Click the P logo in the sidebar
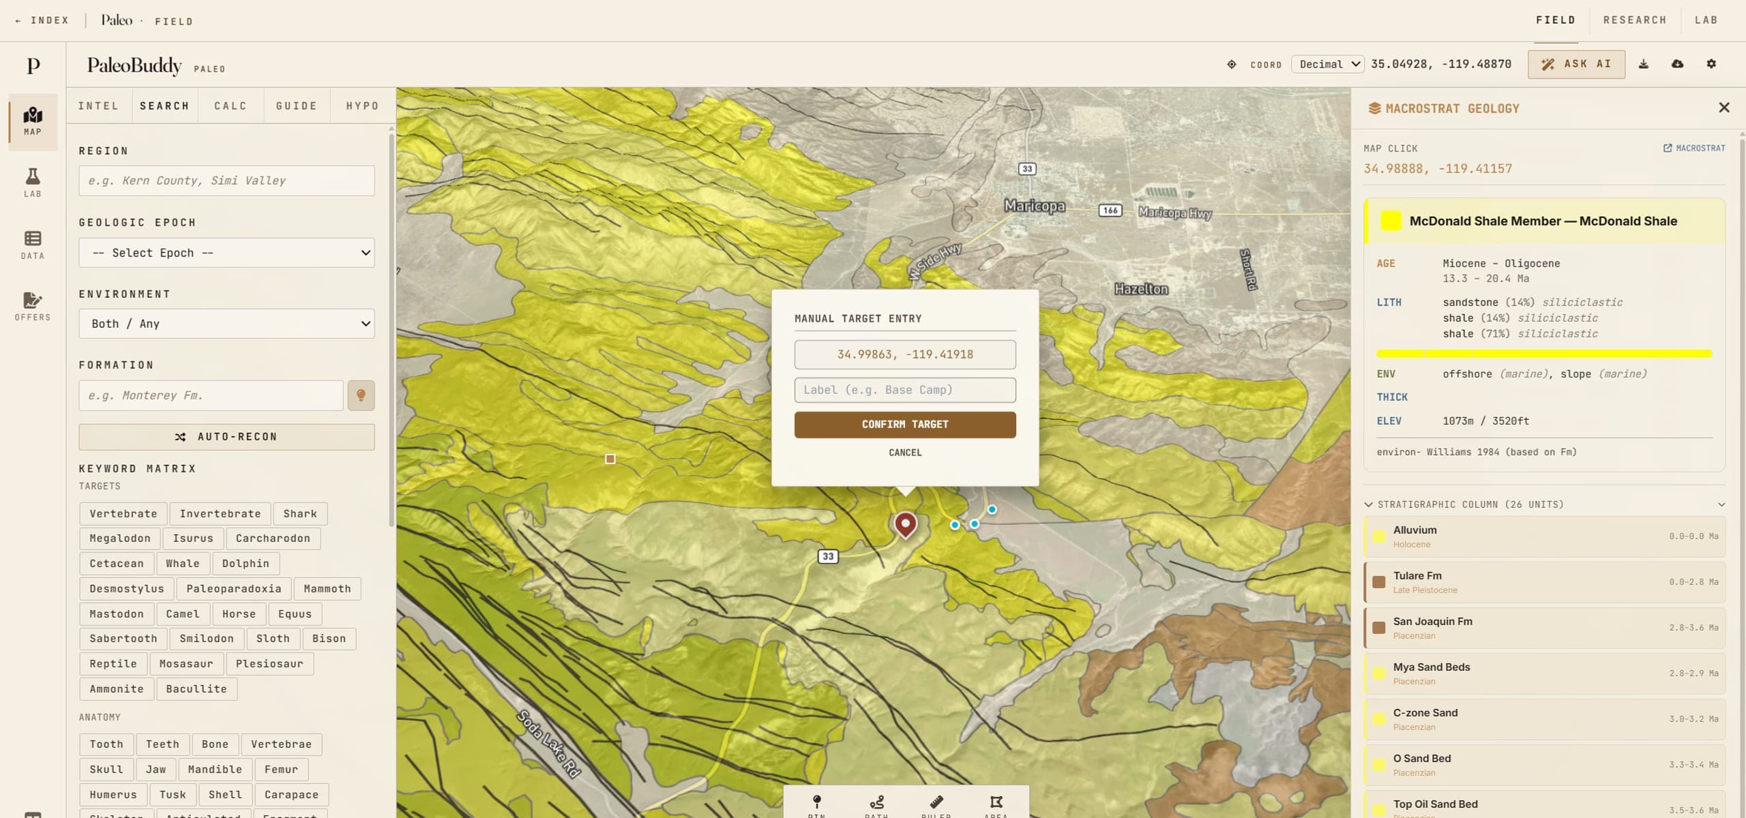 coord(33,65)
